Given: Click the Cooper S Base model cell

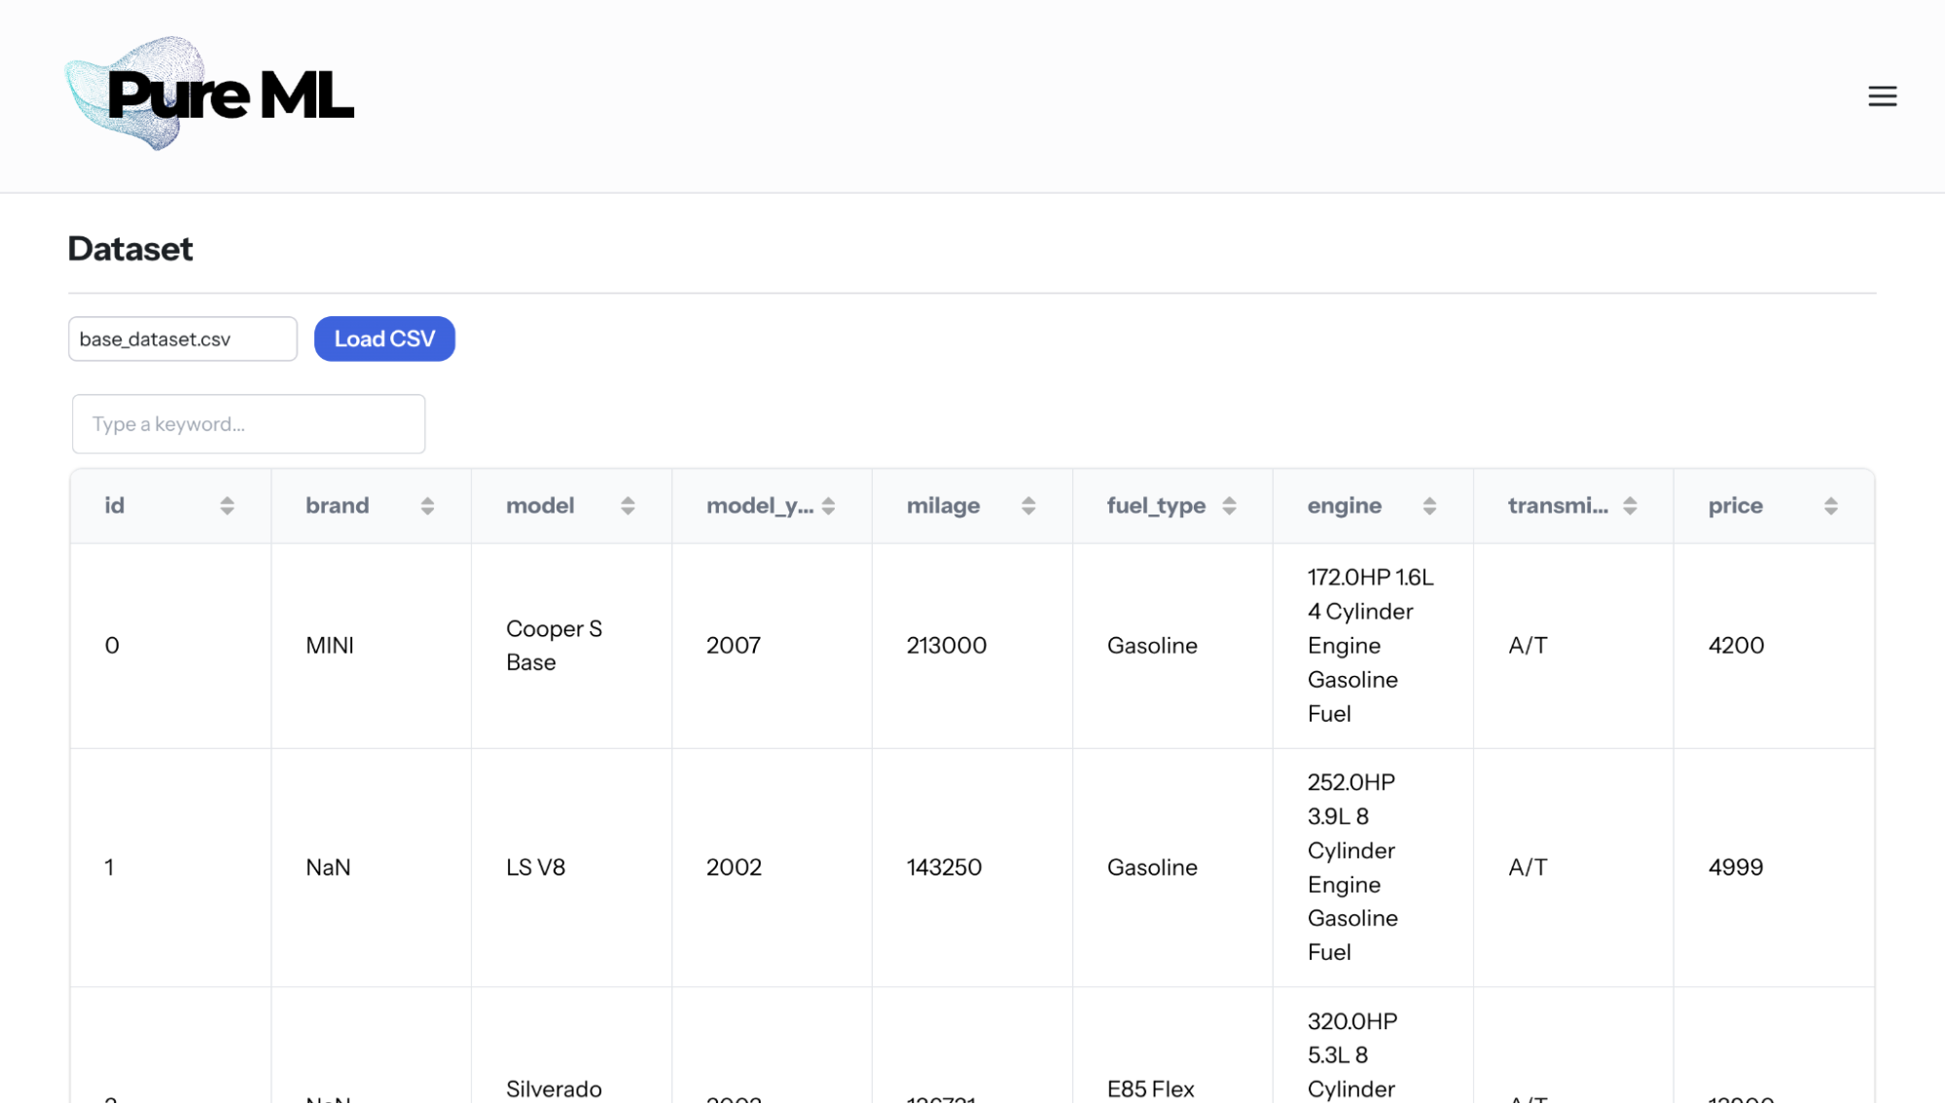Looking at the screenshot, I should [x=554, y=646].
